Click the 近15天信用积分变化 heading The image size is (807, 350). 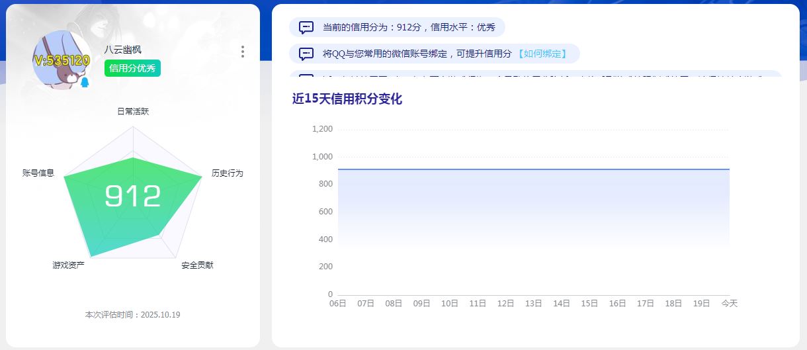click(x=347, y=99)
